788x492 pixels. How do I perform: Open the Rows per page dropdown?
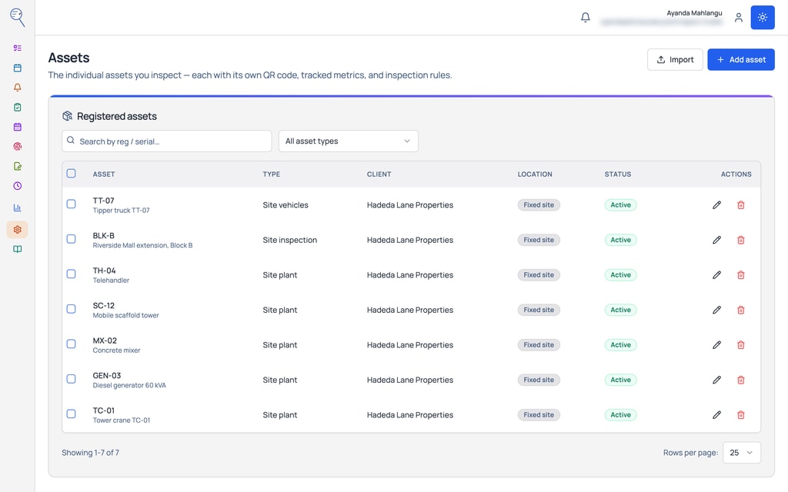[742, 453]
